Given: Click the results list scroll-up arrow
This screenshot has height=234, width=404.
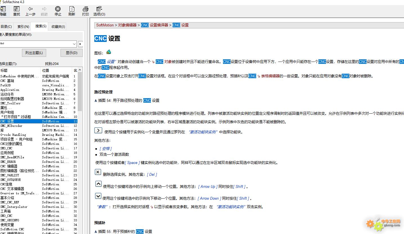Looking at the screenshot, I should point(80,70).
